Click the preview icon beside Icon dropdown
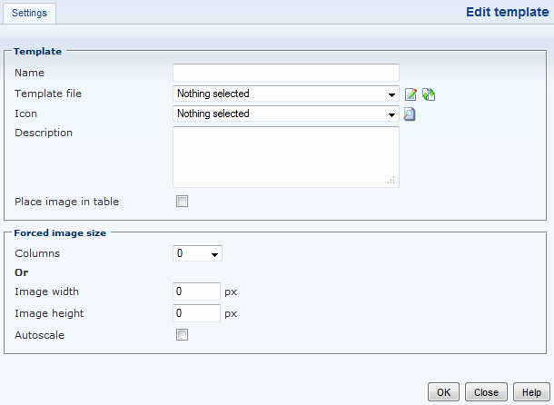The image size is (554, 405). (410, 114)
